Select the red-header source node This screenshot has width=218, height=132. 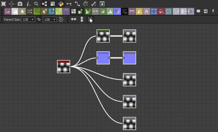64,67
